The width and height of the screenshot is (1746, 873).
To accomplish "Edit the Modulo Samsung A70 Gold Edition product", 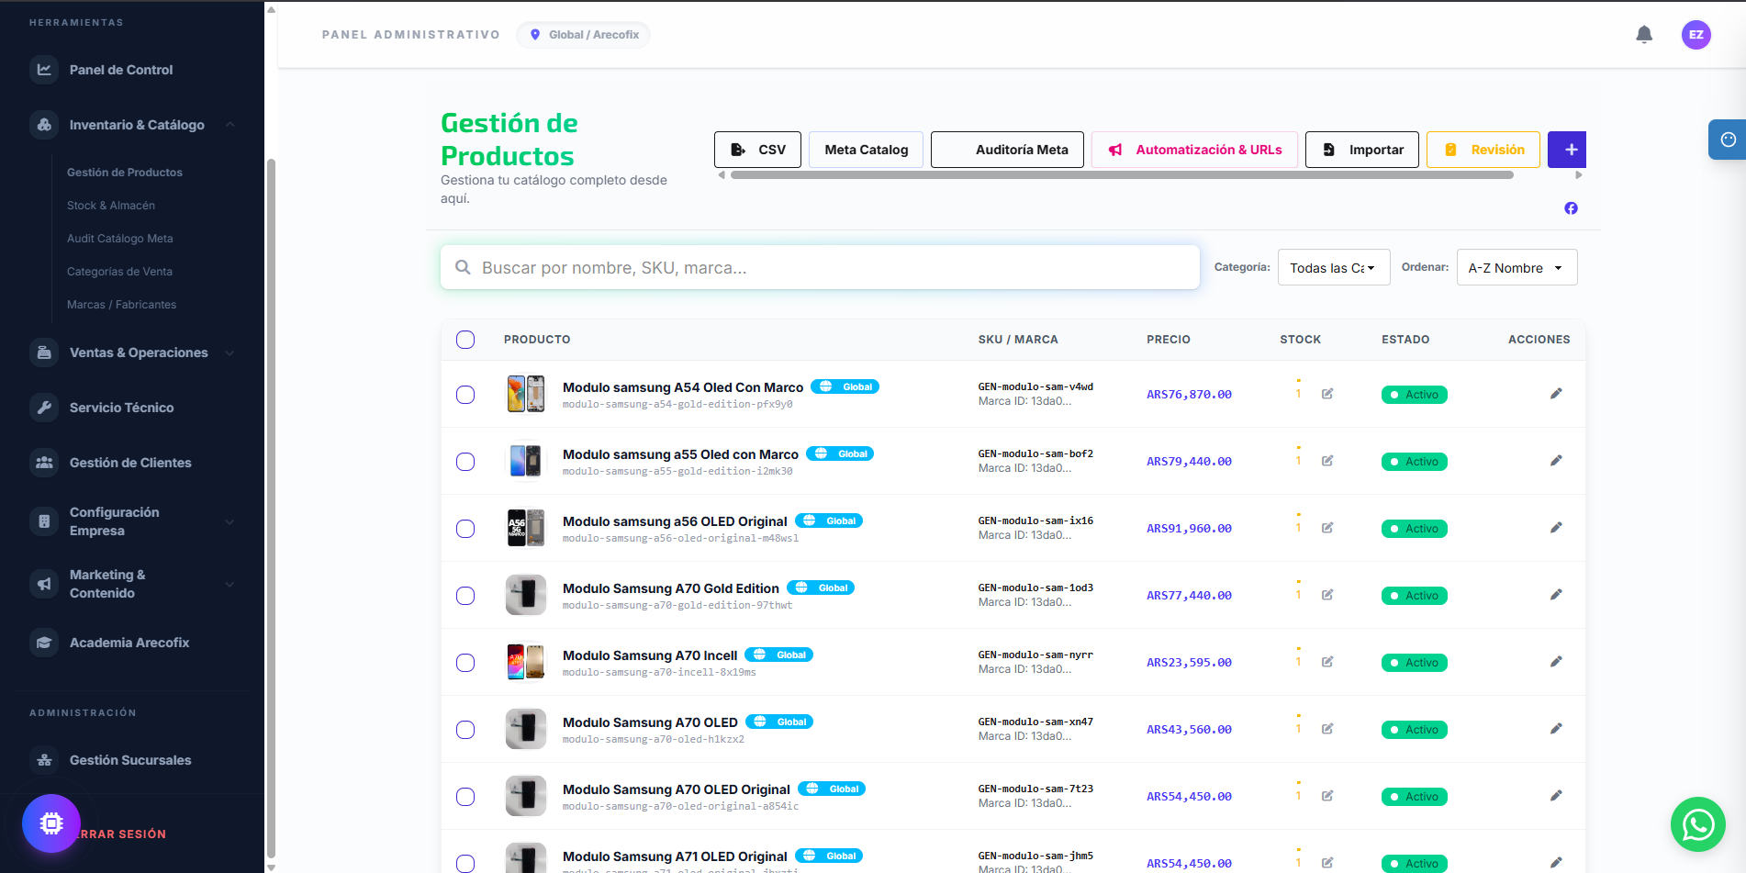I will point(1556,595).
